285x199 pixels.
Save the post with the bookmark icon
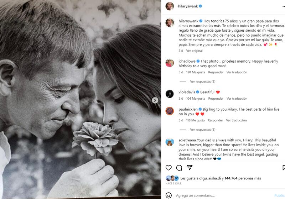pyautogui.click(x=284, y=168)
